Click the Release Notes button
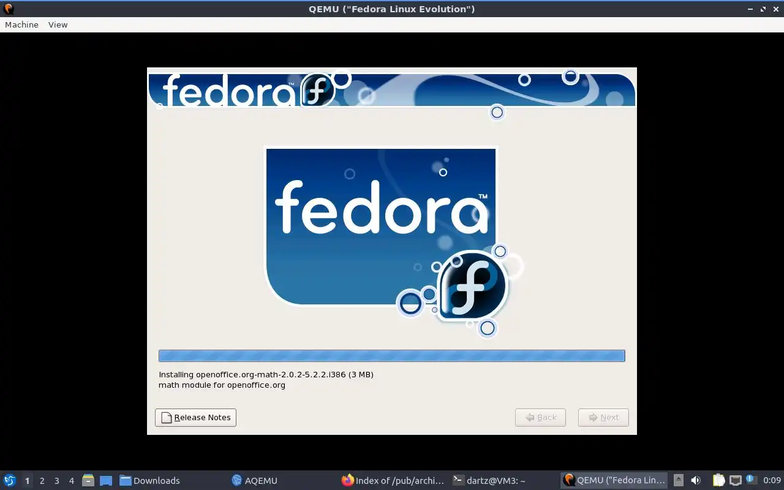The image size is (784, 490). 195,418
